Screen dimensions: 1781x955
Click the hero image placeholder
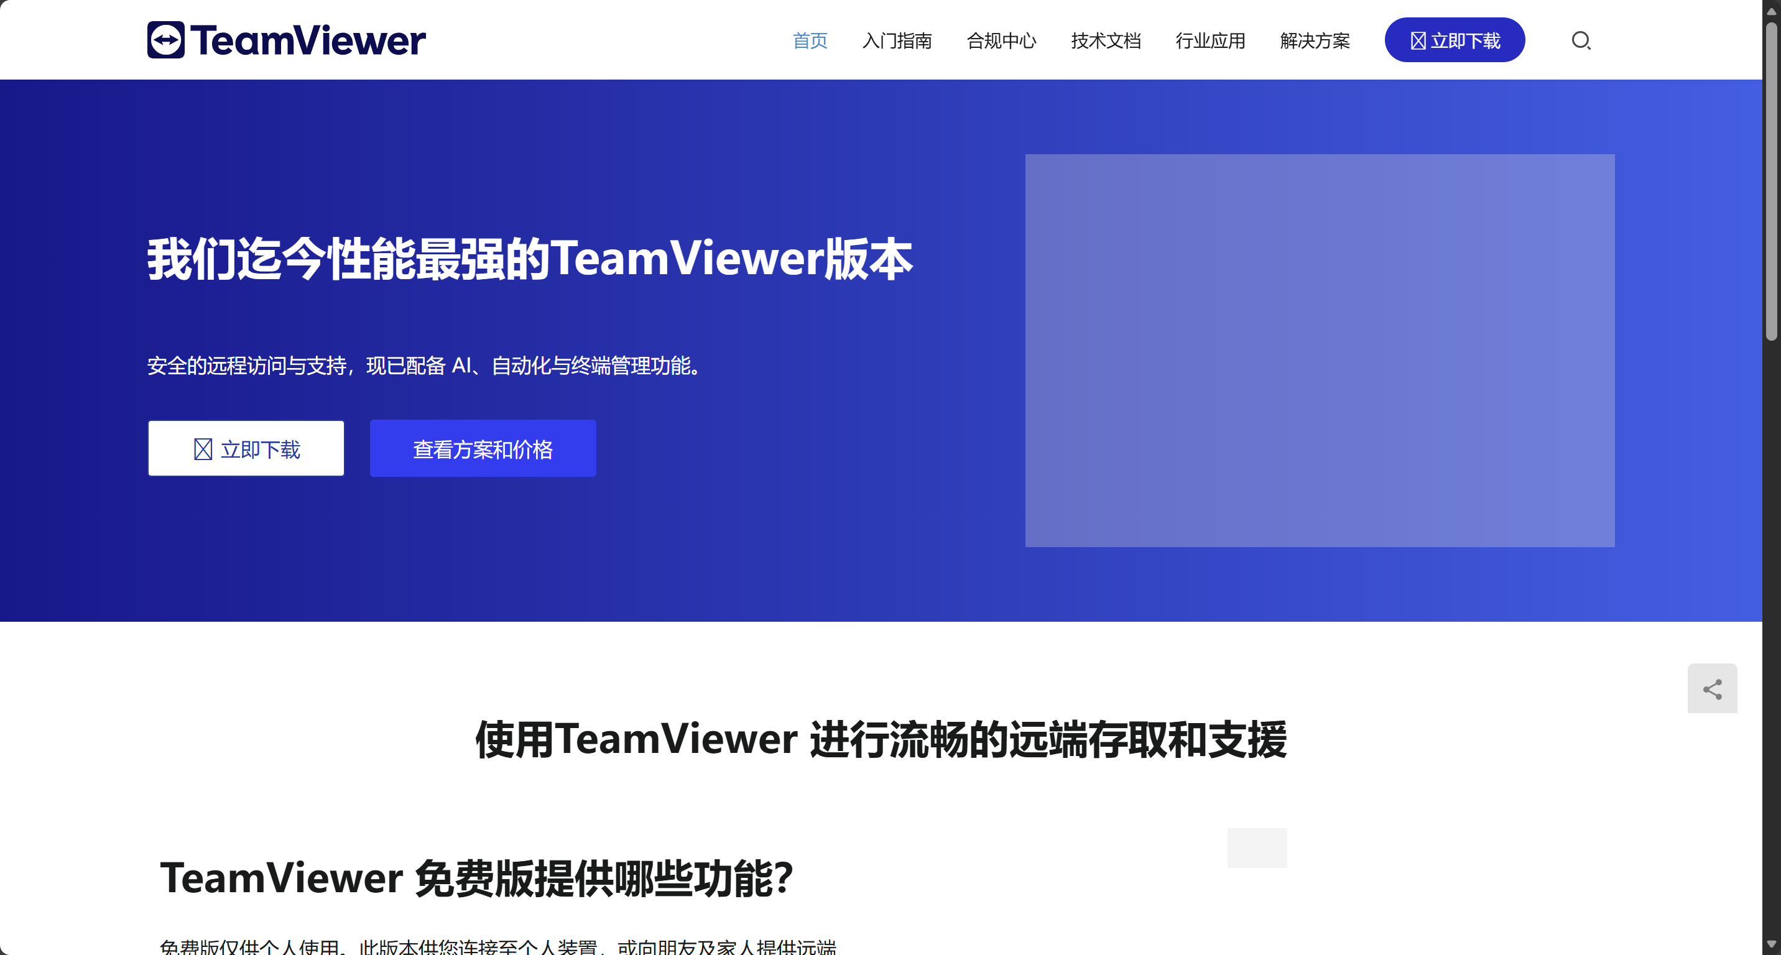(x=1319, y=350)
